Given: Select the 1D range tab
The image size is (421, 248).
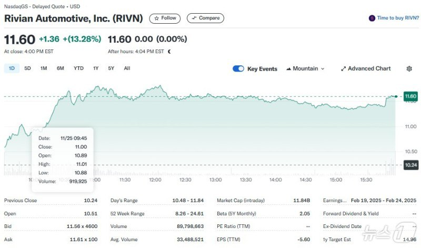Looking at the screenshot, I should tap(12, 68).
